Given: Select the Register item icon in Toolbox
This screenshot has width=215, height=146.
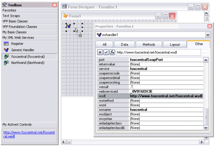Looking at the screenshot, I should [6, 44].
